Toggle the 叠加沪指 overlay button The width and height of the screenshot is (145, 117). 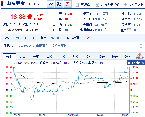click(133, 63)
